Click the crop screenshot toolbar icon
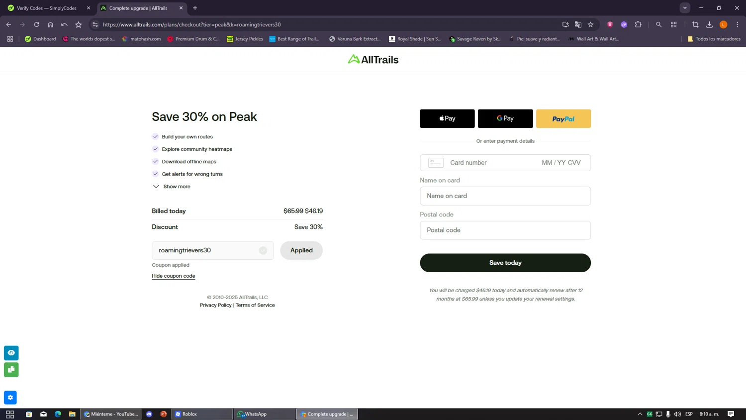This screenshot has width=746, height=420. (x=695, y=24)
